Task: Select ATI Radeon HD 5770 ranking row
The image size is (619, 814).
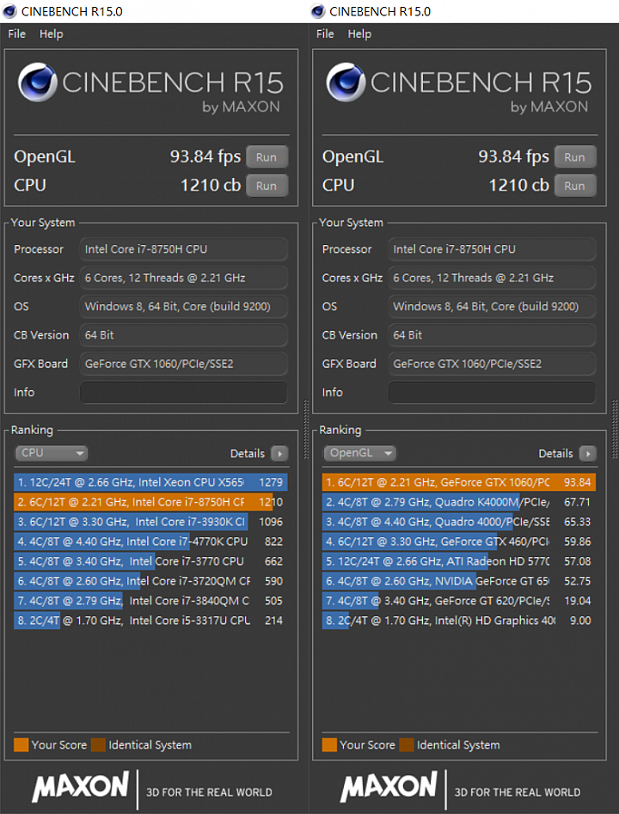Action: [459, 561]
